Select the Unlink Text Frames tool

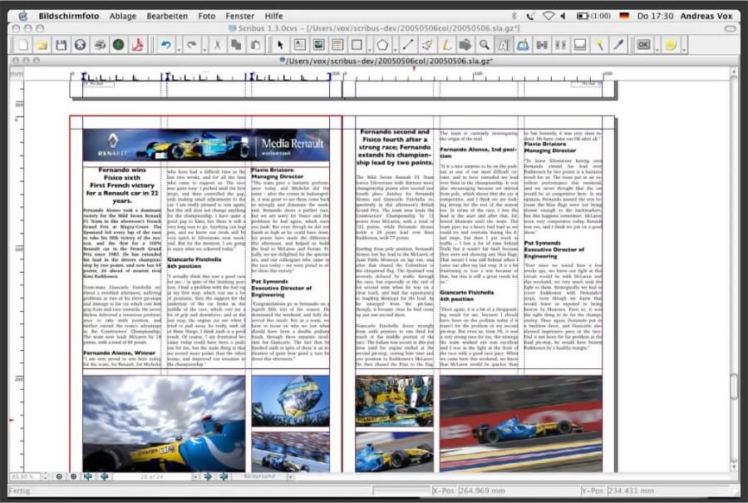[x=561, y=46]
